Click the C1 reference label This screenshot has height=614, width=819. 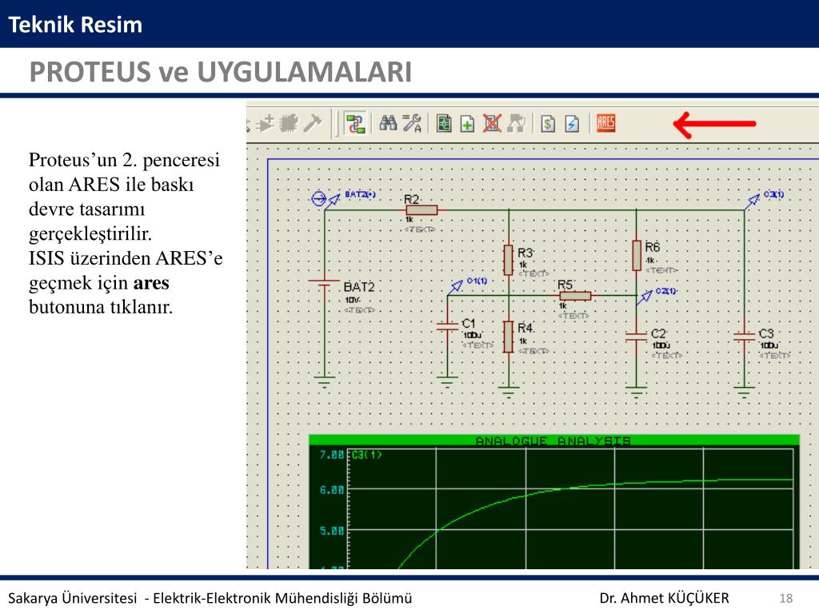469,324
